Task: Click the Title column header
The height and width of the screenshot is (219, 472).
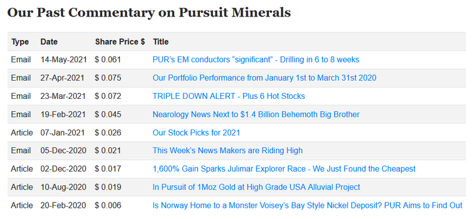Action: tap(160, 42)
